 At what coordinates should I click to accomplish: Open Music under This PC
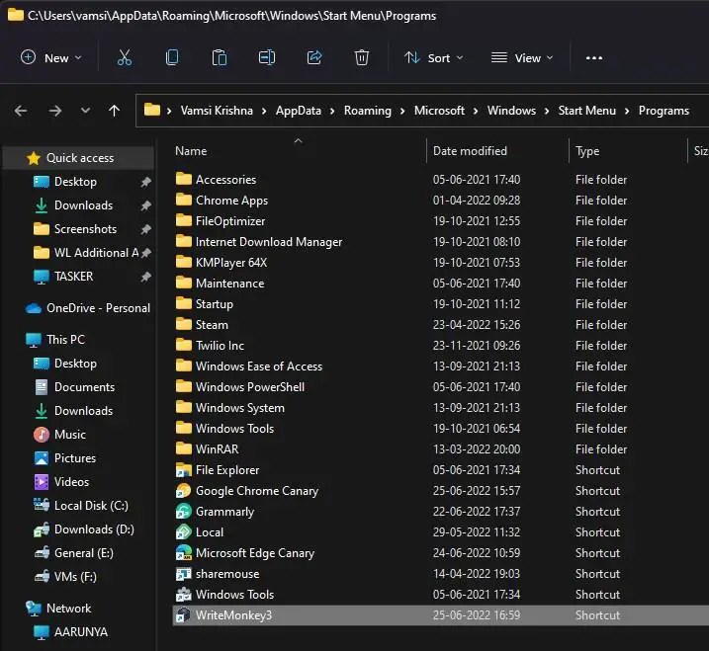pos(69,435)
